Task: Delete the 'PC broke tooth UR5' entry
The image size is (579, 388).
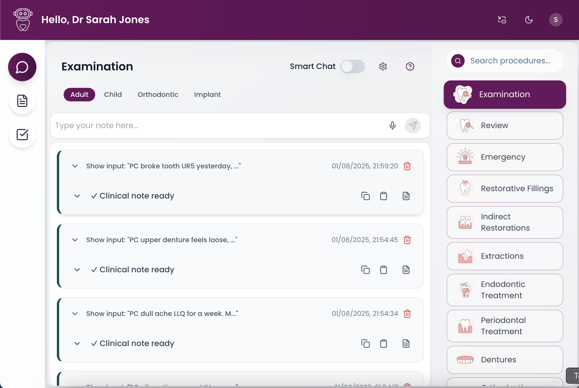Action: click(407, 166)
